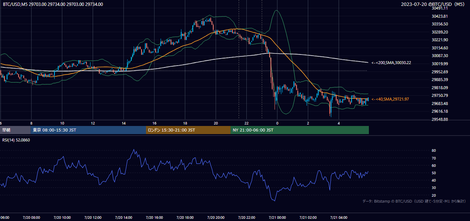Click the 29683.48 price axis label
This screenshot has height=221, width=470.
click(439, 104)
